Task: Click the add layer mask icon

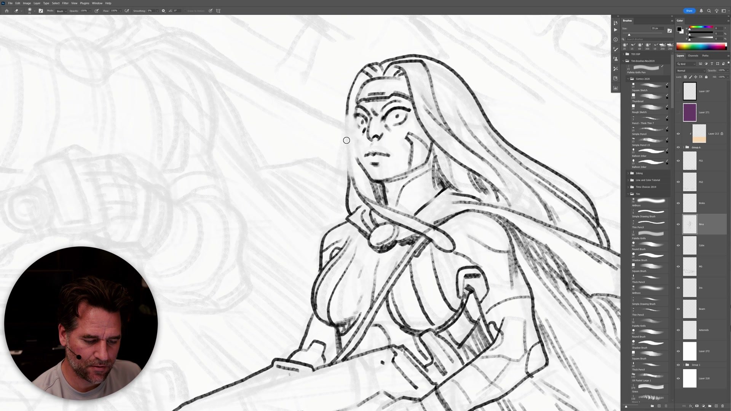Action: tap(697, 406)
